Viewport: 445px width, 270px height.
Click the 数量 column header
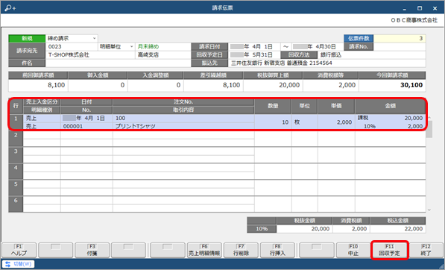pos(273,106)
